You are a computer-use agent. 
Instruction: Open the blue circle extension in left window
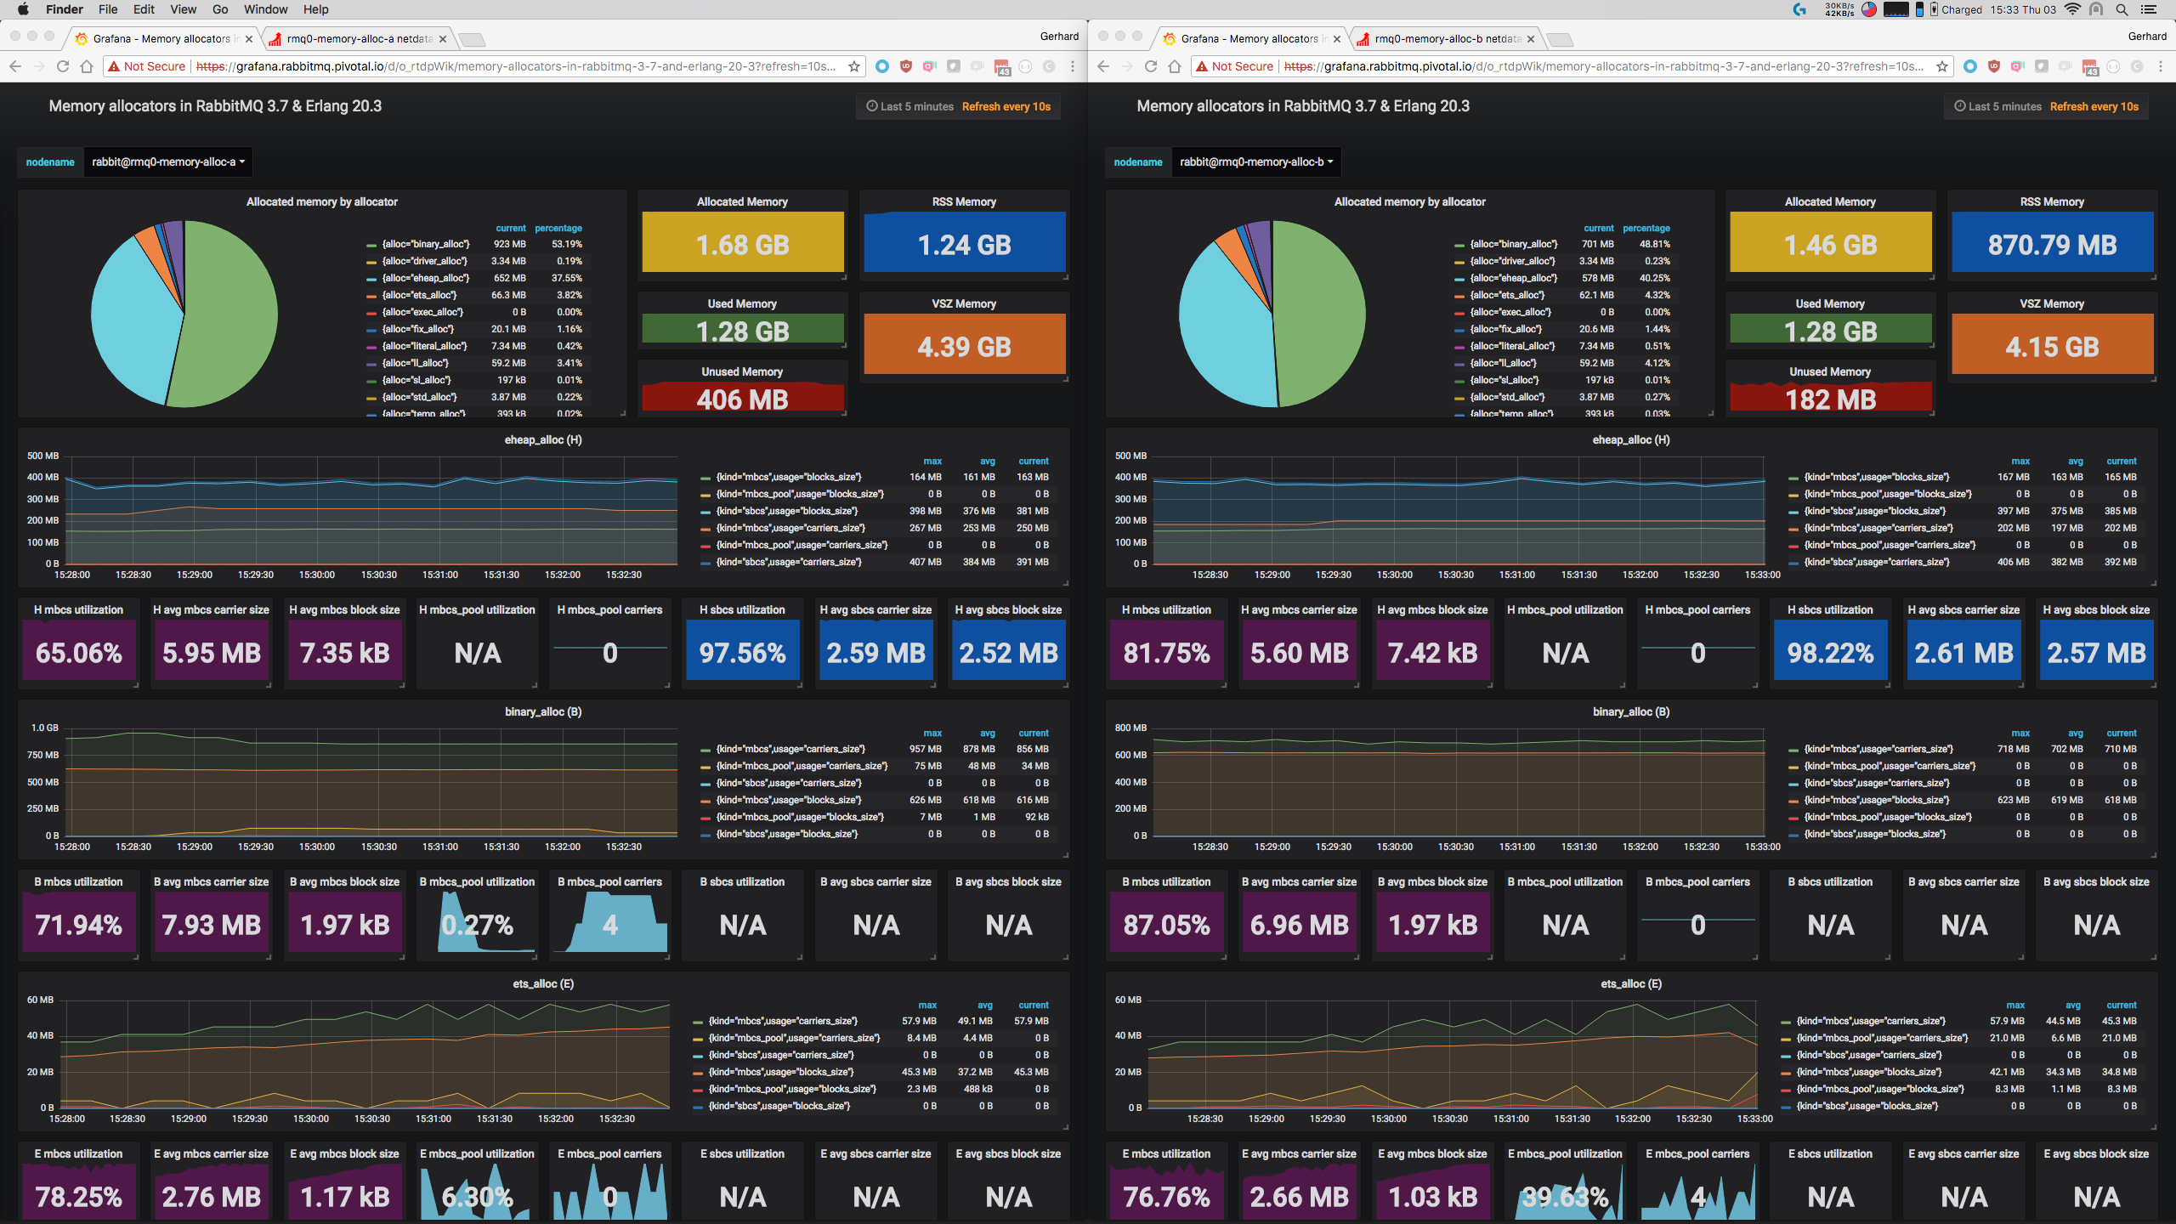coord(882,66)
